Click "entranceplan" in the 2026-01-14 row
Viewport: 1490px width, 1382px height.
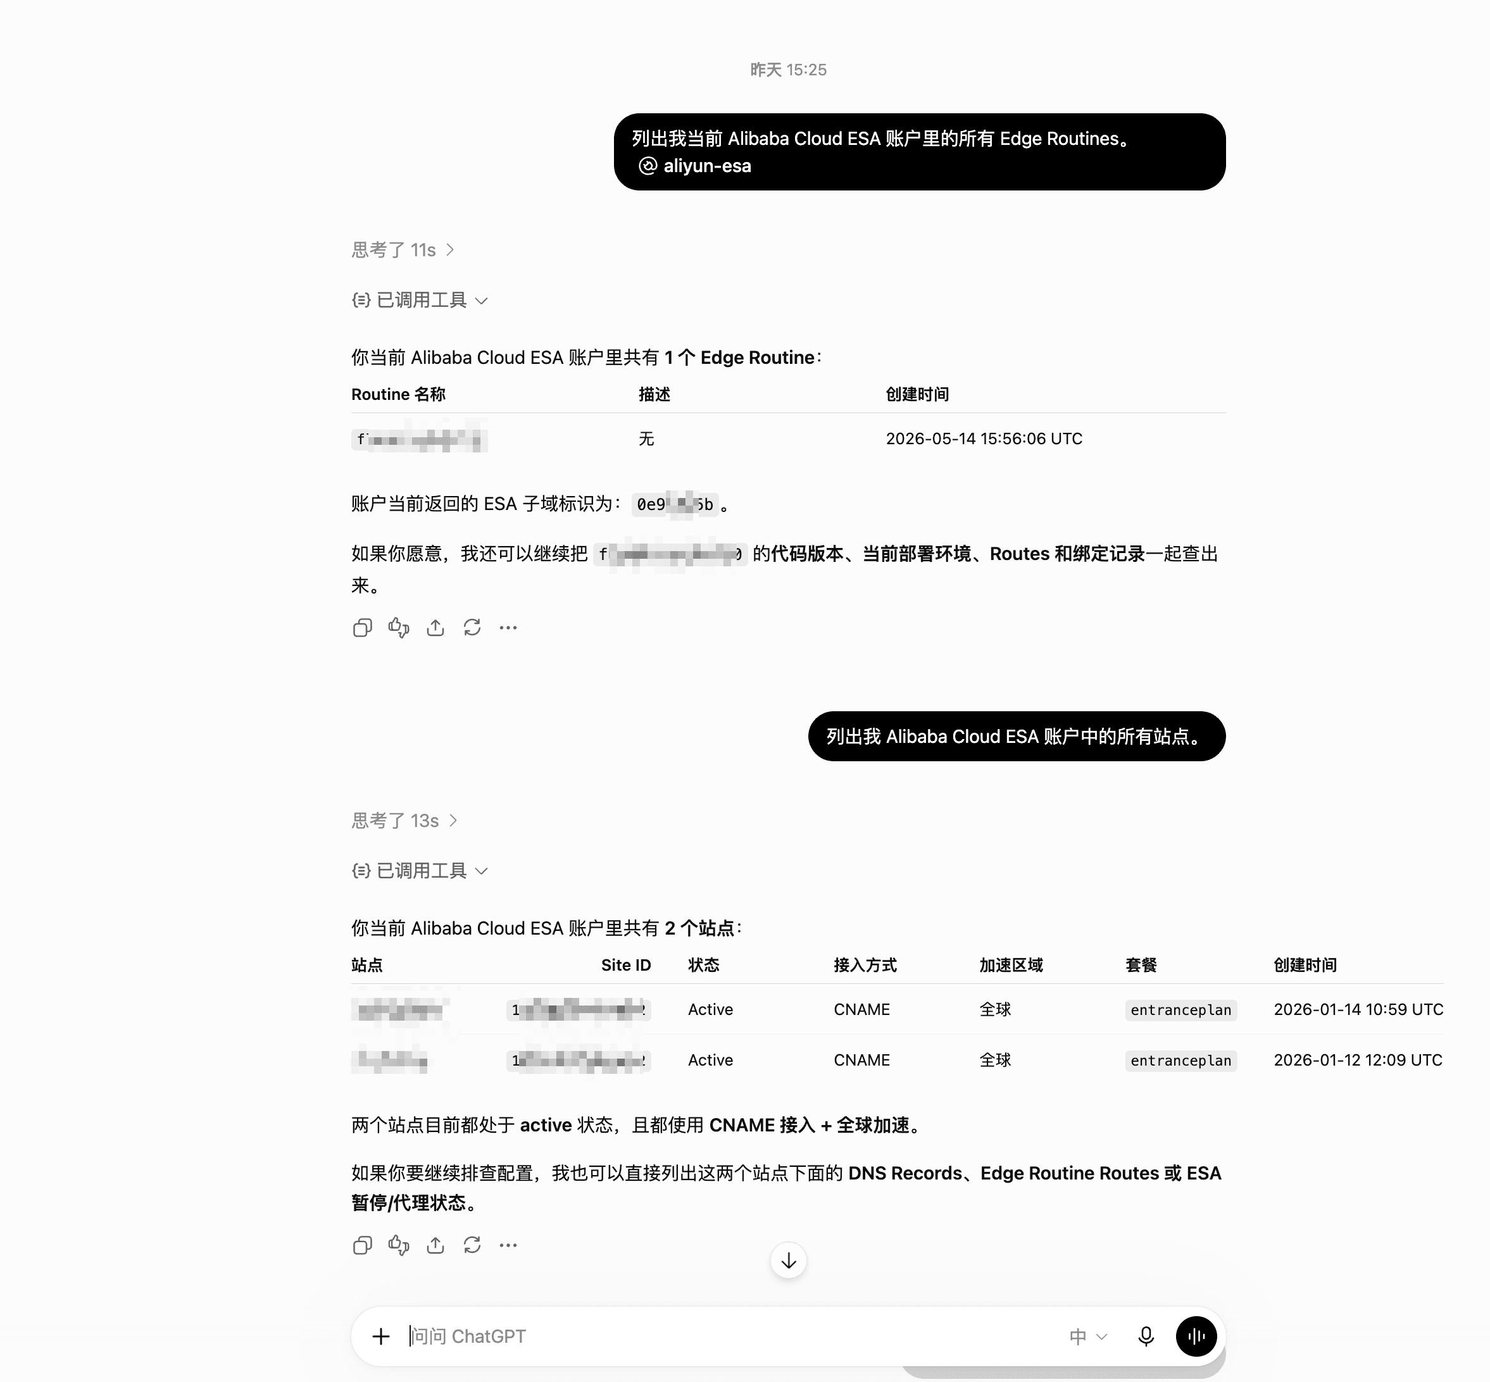coord(1181,1011)
